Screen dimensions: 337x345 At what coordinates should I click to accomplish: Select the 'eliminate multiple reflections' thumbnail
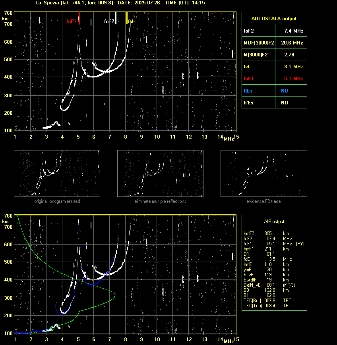click(160, 173)
